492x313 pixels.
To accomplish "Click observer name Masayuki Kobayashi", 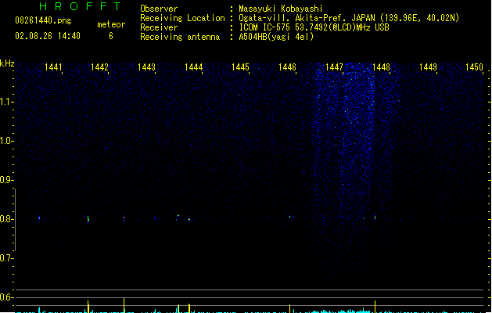I will [x=281, y=9].
